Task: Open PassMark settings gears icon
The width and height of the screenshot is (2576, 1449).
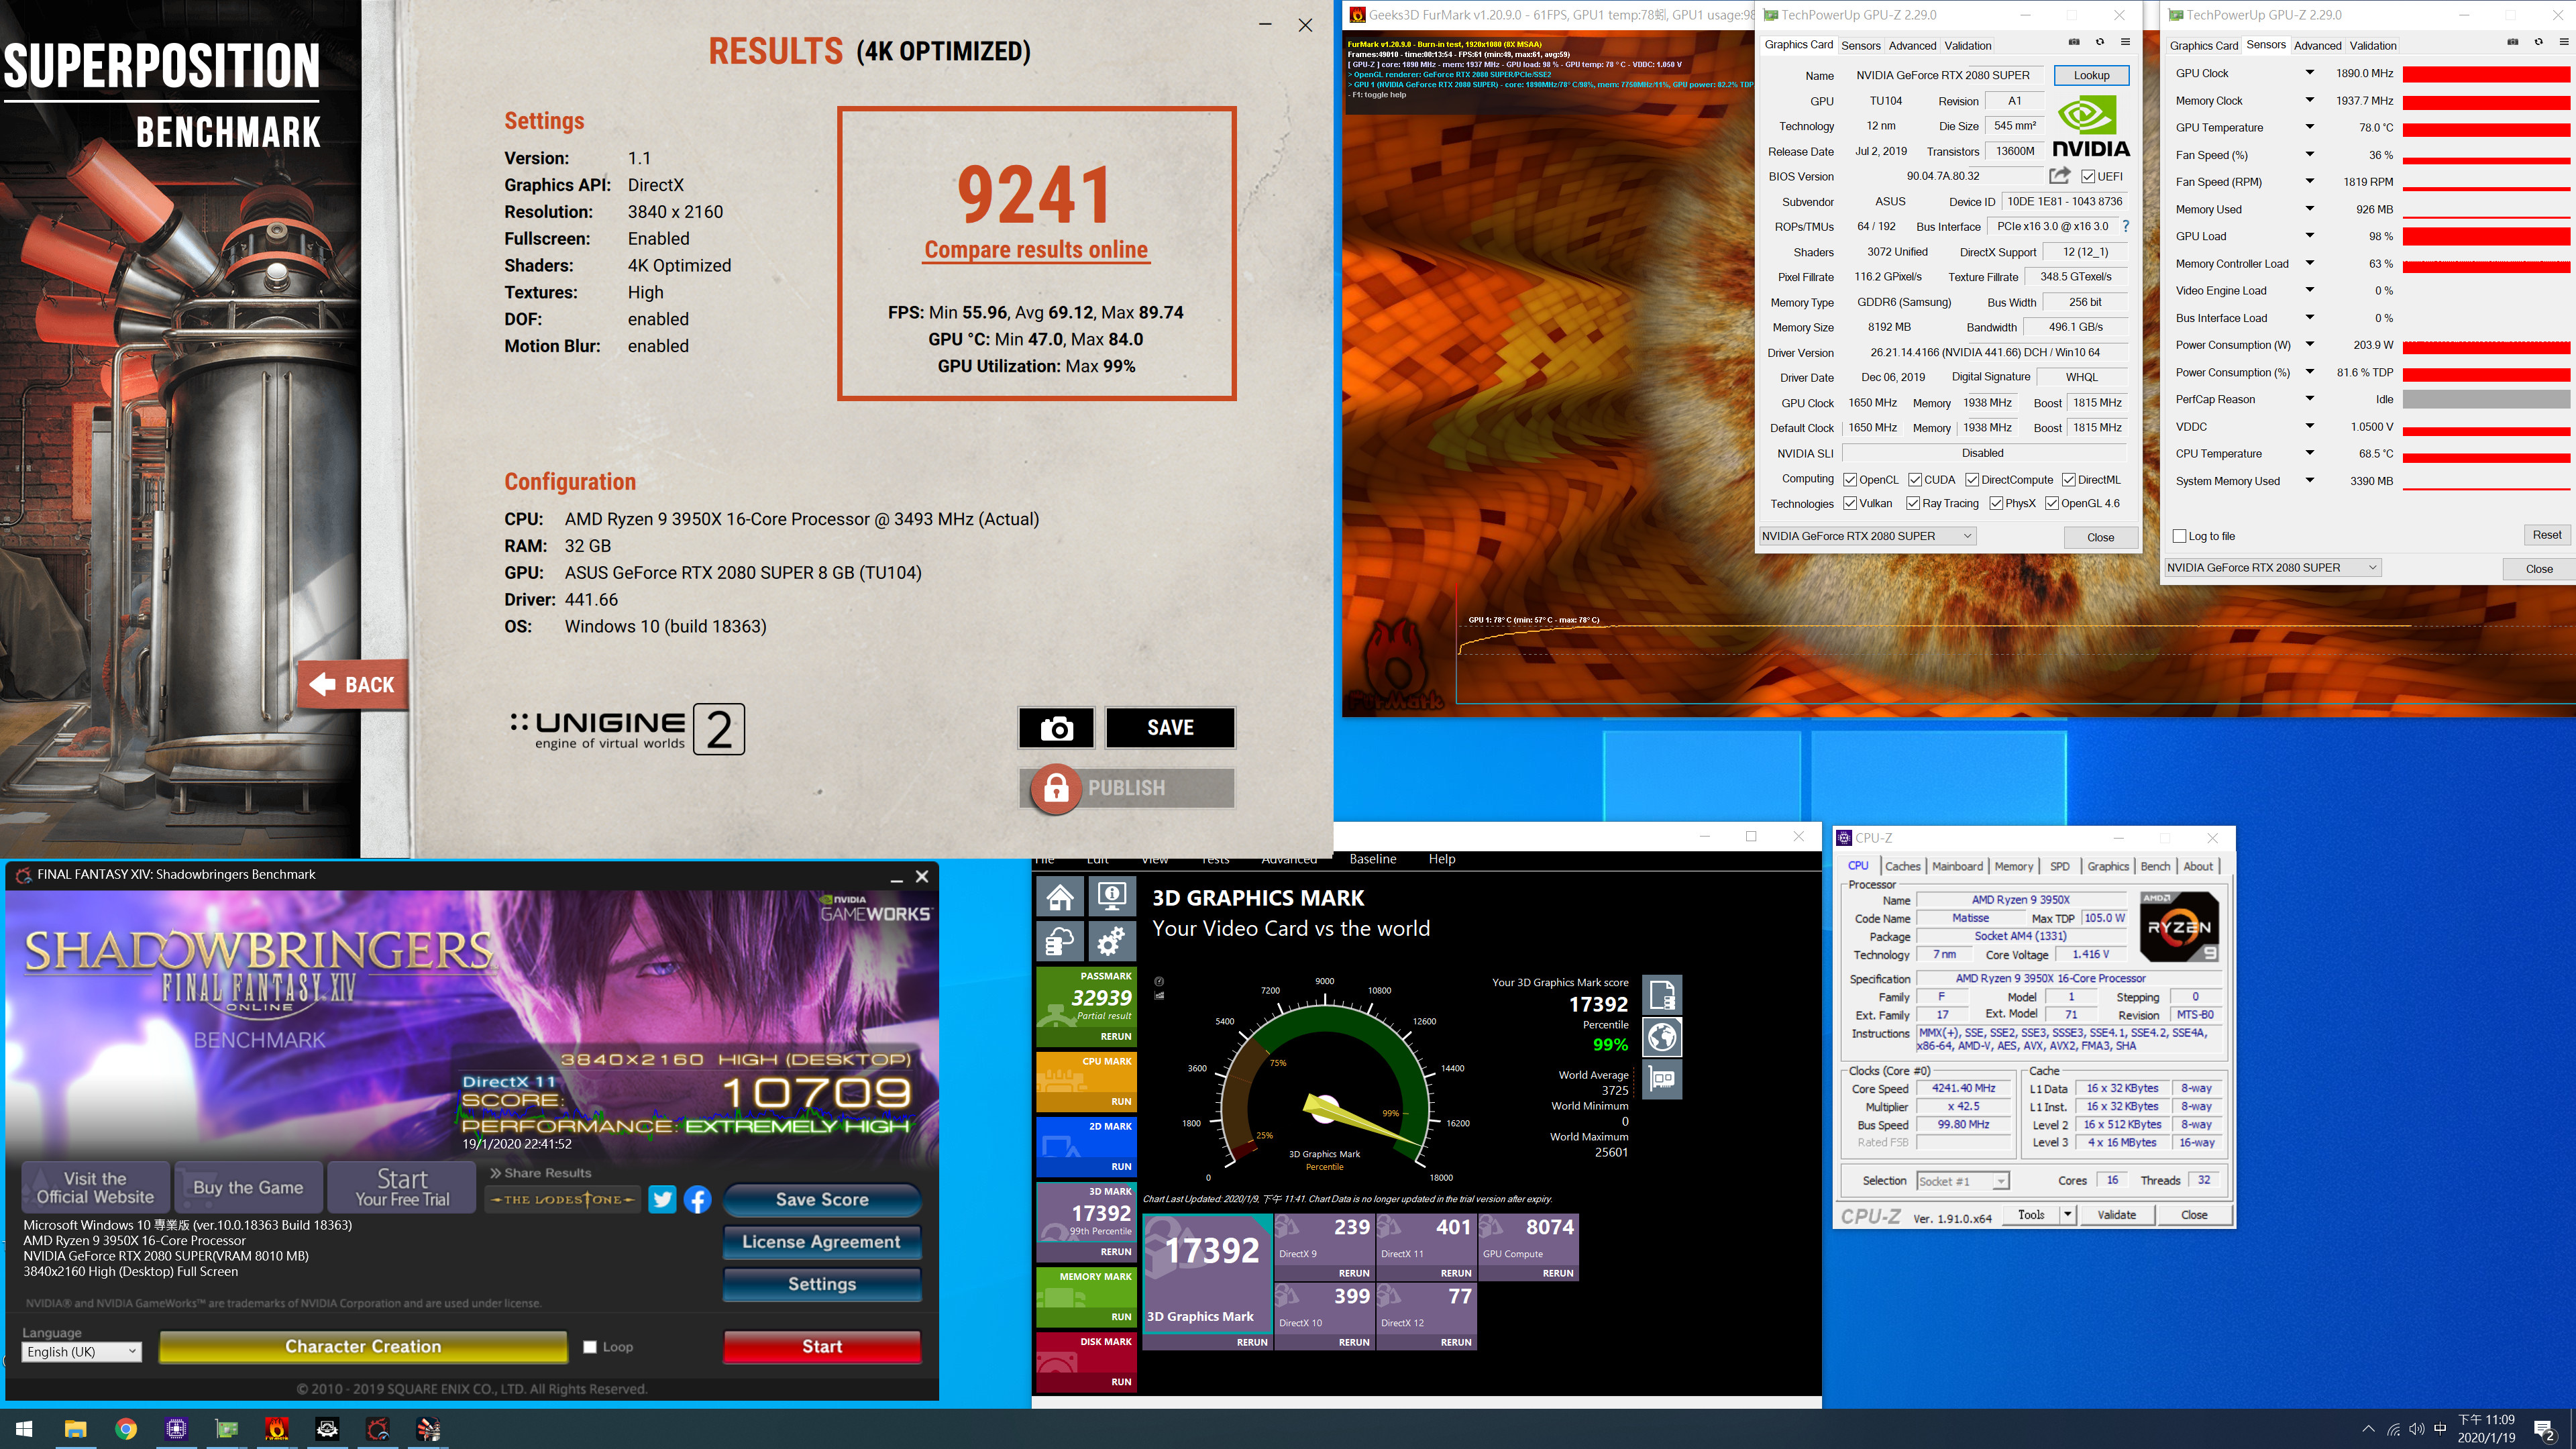Action: tap(1111, 941)
